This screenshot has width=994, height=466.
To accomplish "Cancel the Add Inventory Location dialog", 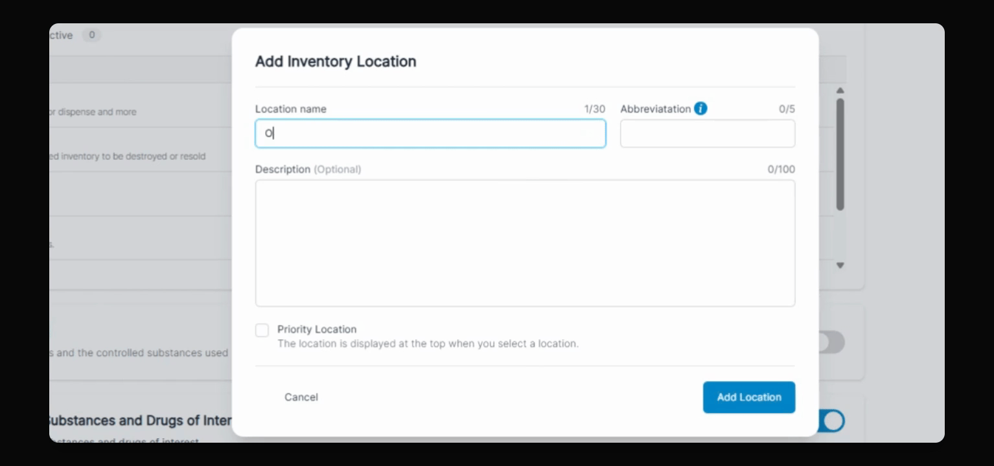I will click(x=301, y=397).
